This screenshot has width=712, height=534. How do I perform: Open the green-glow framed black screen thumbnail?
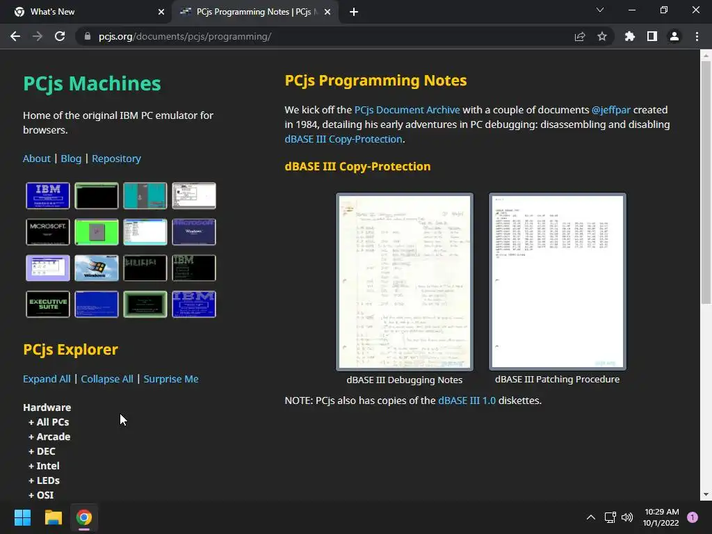(145, 305)
